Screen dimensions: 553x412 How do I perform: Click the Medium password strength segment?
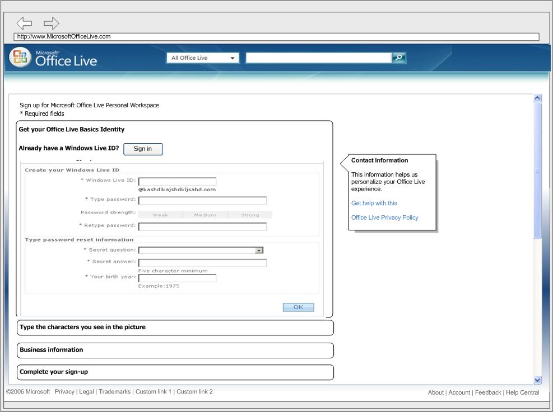[x=205, y=215]
